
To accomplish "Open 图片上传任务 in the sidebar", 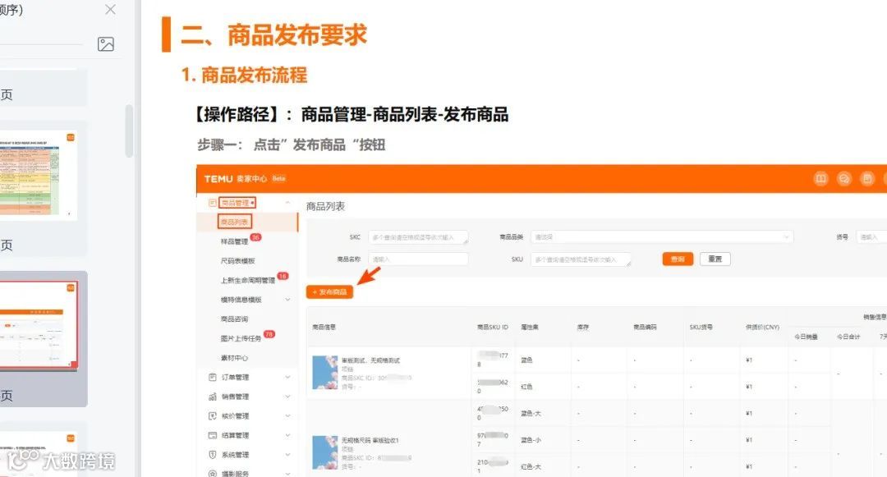I will [241, 338].
